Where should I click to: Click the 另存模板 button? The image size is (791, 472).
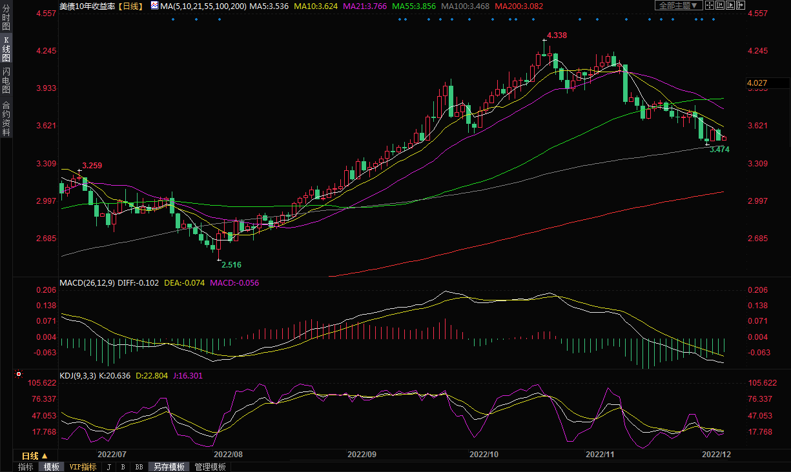[169, 467]
